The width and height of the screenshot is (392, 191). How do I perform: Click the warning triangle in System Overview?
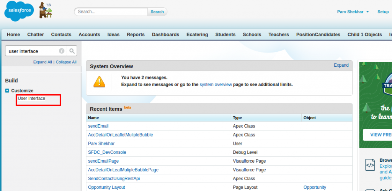click(x=99, y=82)
